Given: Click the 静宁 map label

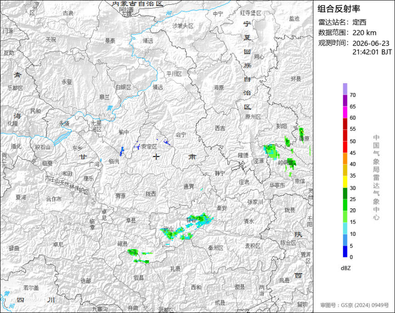Looking at the screenshot, I should tap(220, 173).
